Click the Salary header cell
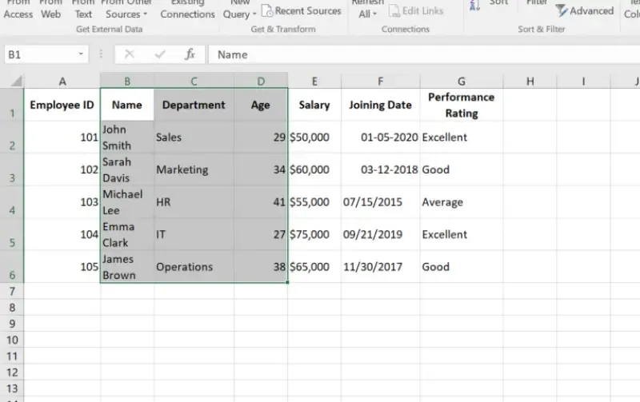Viewport: 640px width, 402px height. click(314, 105)
